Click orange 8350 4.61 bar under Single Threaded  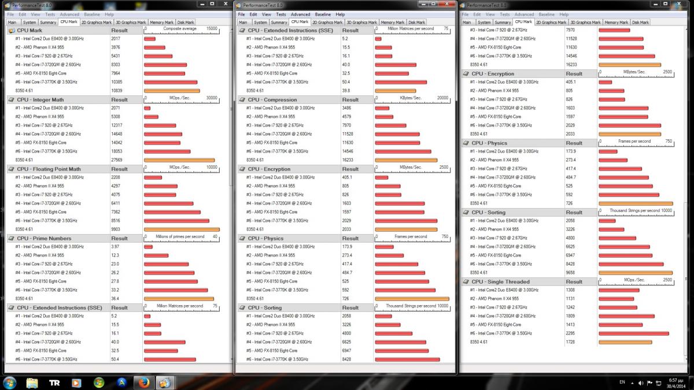point(626,342)
